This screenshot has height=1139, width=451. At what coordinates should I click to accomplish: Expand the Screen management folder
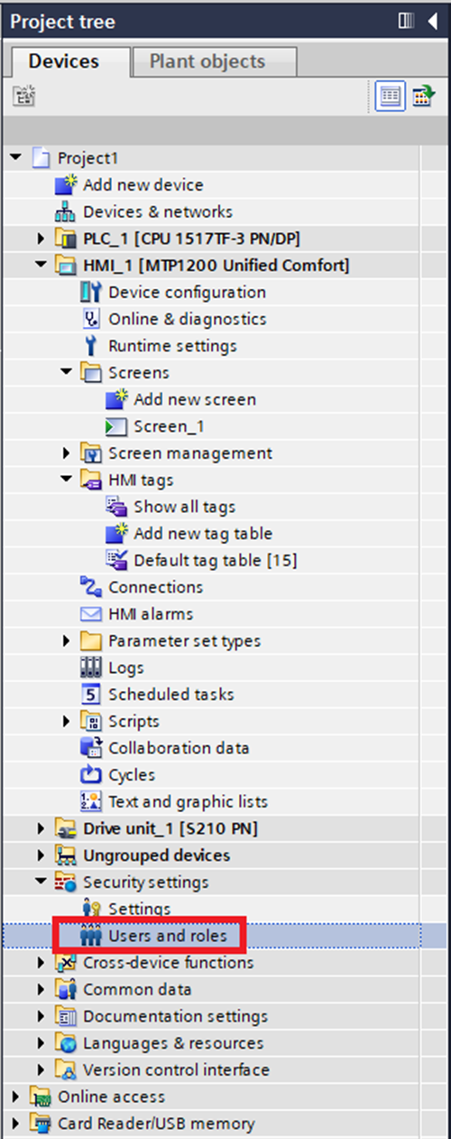pyautogui.click(x=67, y=453)
